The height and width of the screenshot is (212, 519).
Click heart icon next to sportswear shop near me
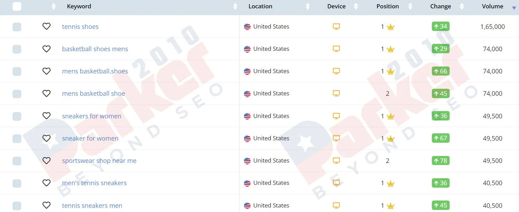point(46,160)
